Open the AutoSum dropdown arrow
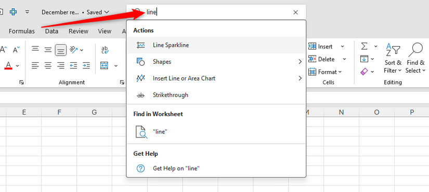Viewport: 429px width, 192px height. coord(375,46)
